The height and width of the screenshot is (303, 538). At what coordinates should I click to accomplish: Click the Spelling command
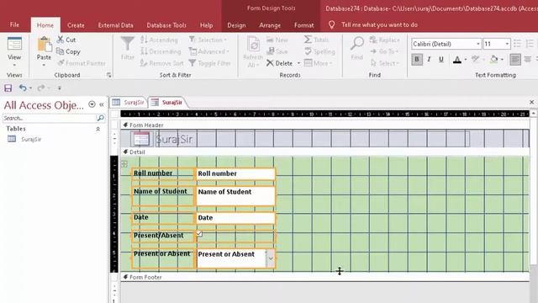click(319, 51)
